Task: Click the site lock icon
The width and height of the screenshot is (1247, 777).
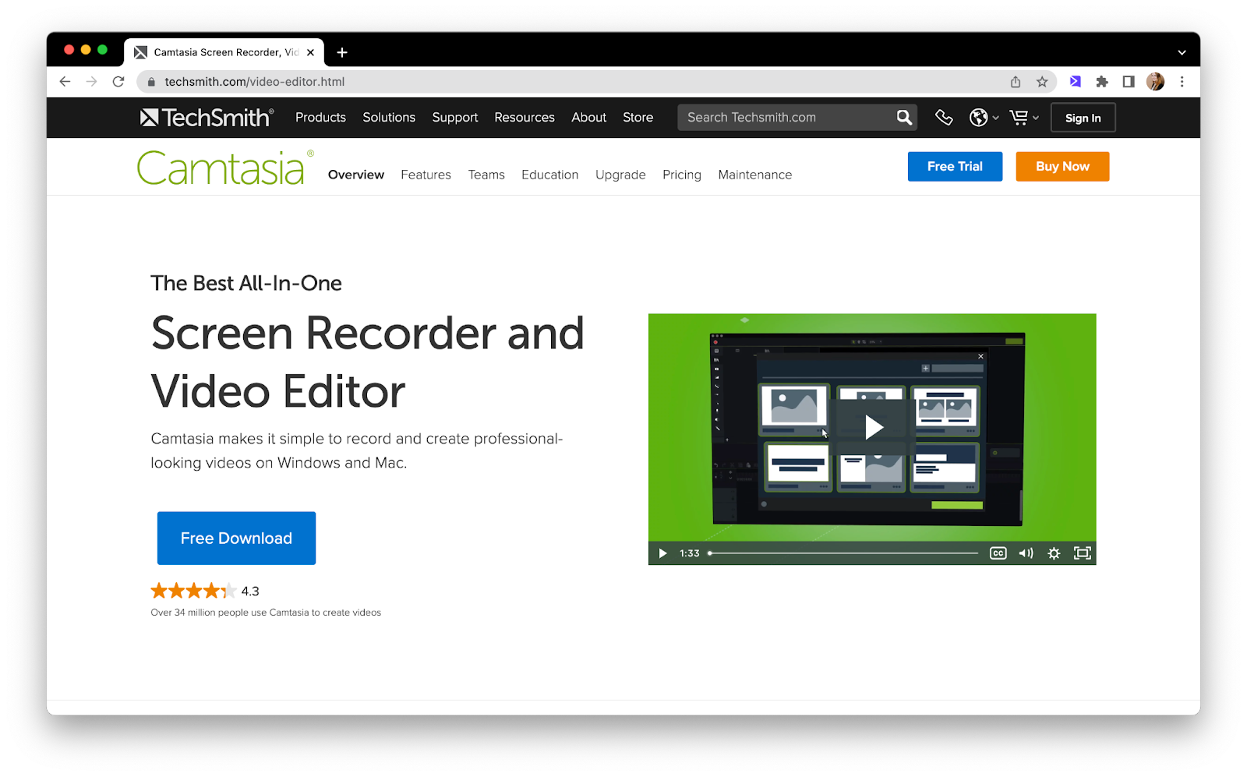Action: click(x=151, y=82)
